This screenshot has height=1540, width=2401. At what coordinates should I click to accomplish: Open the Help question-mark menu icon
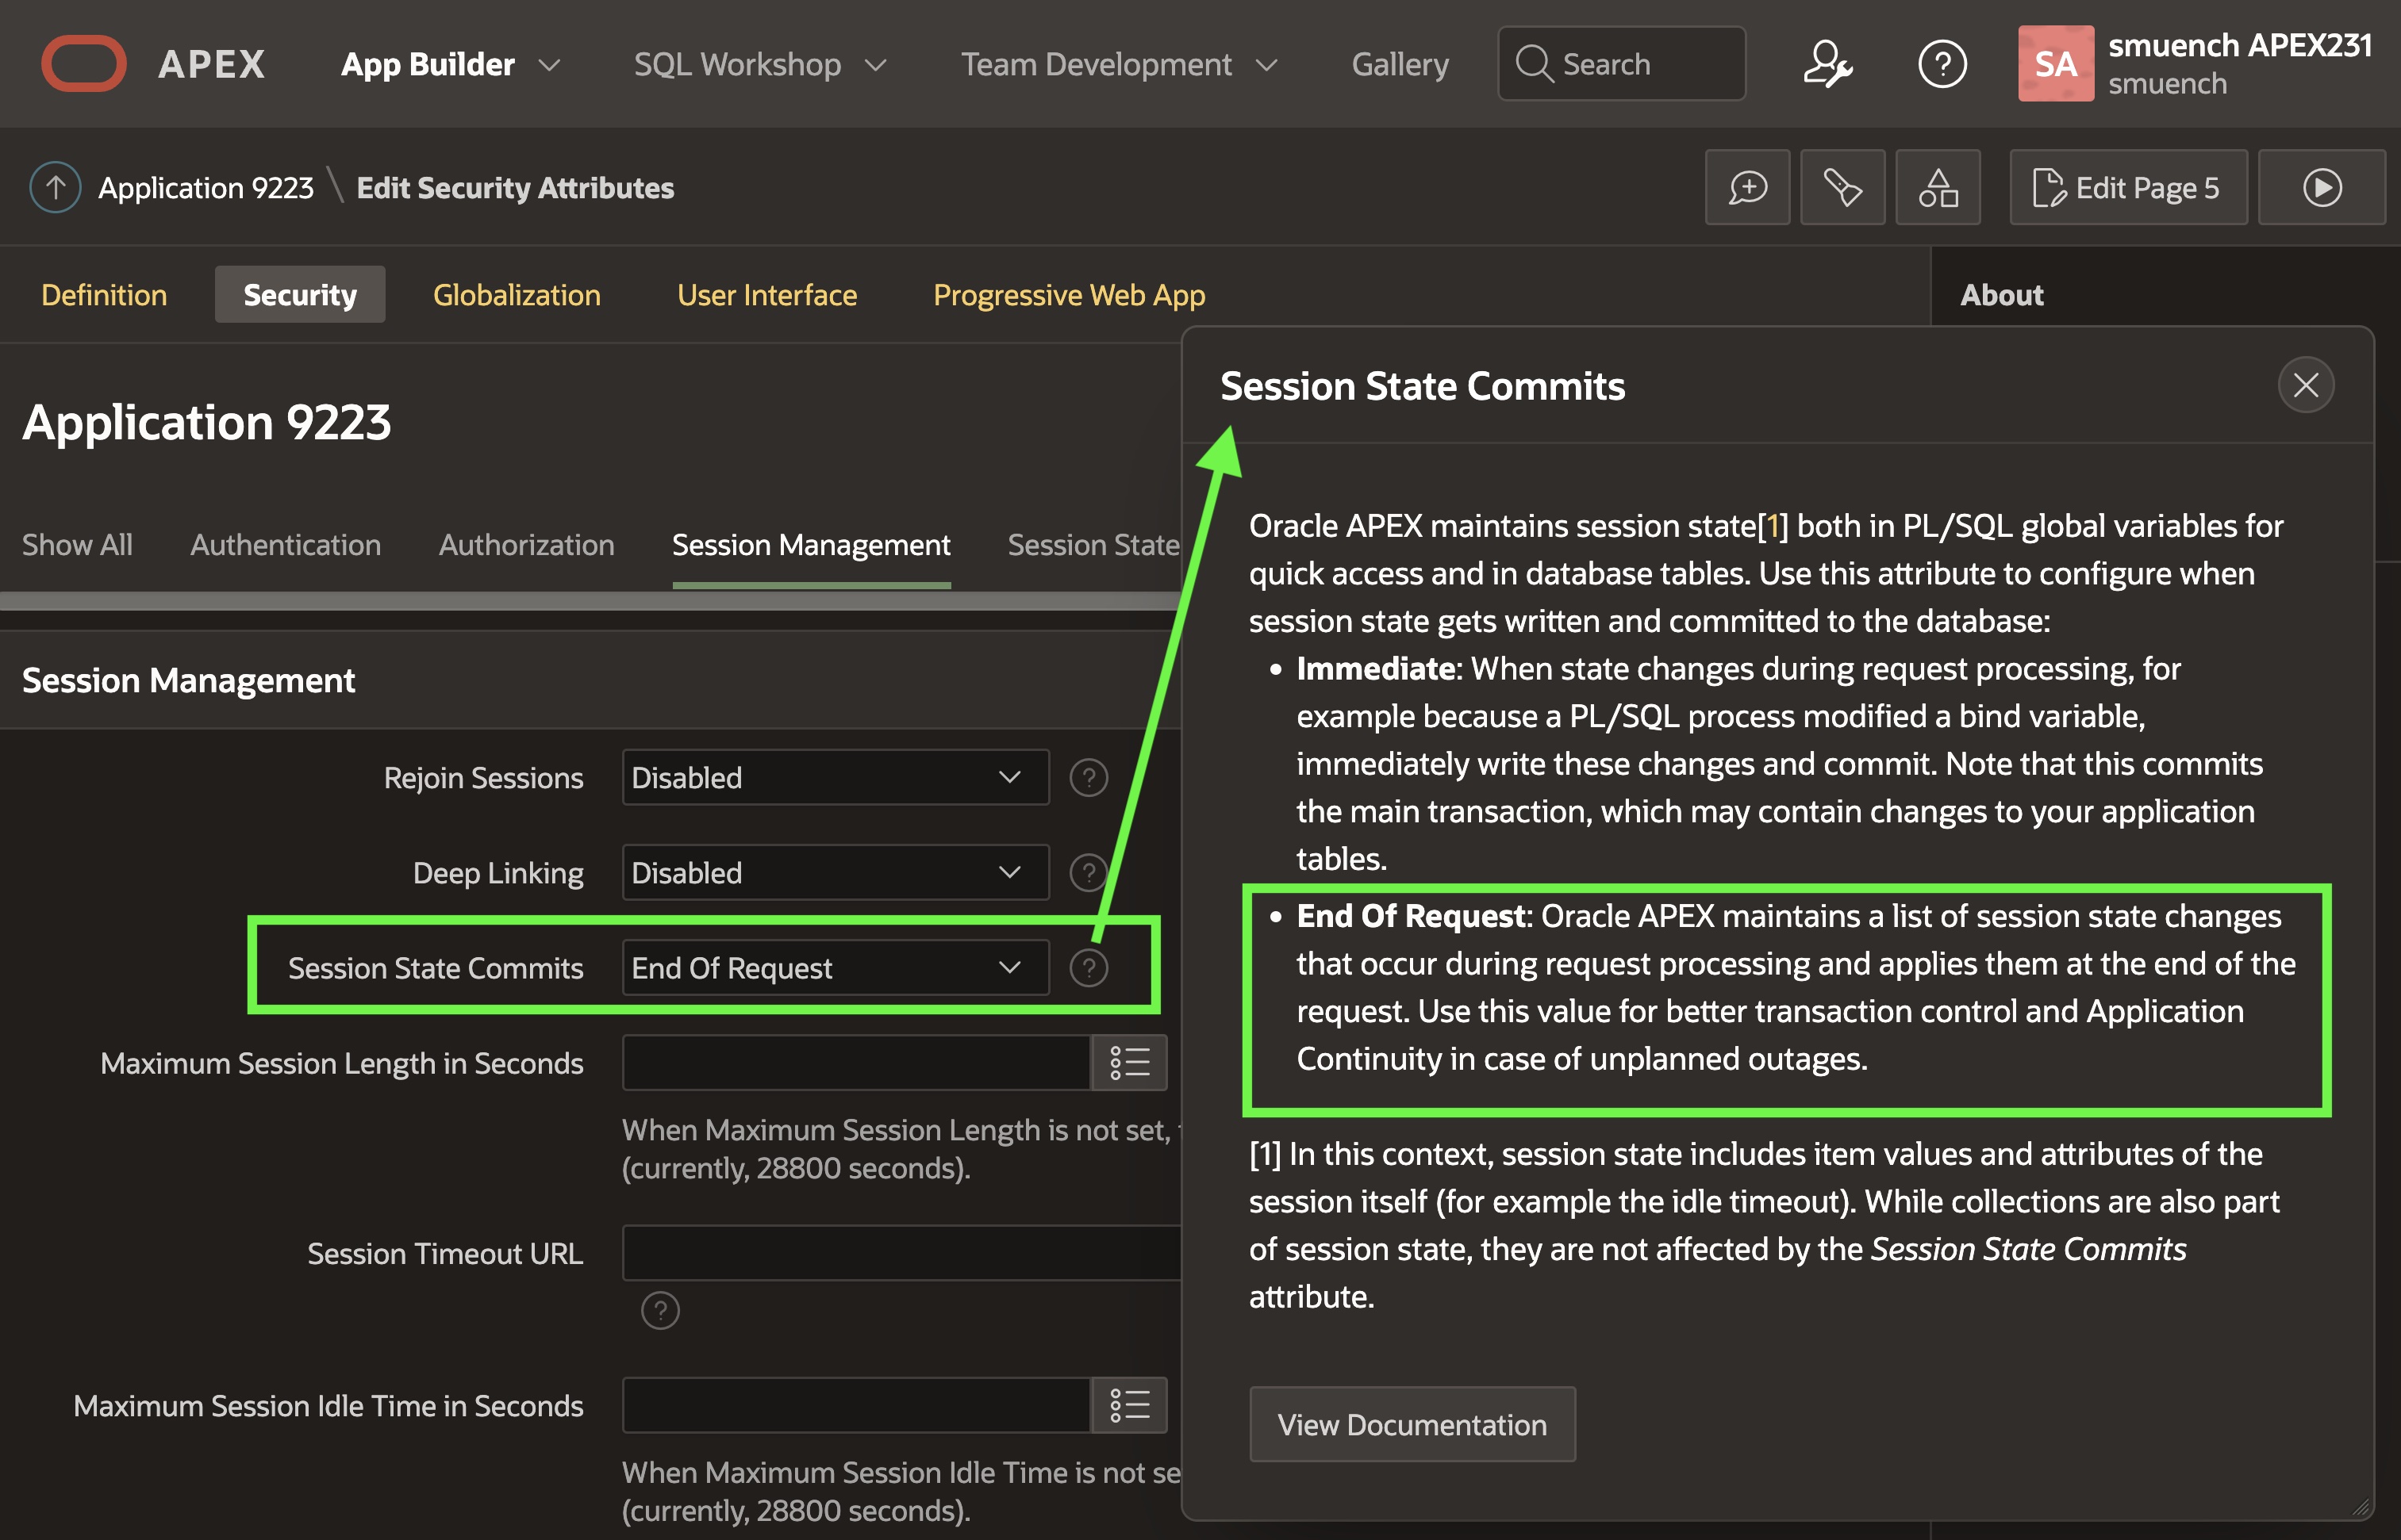[x=1942, y=64]
